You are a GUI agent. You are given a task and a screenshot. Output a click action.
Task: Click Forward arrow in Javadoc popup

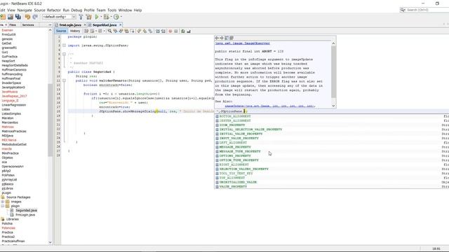222,38
